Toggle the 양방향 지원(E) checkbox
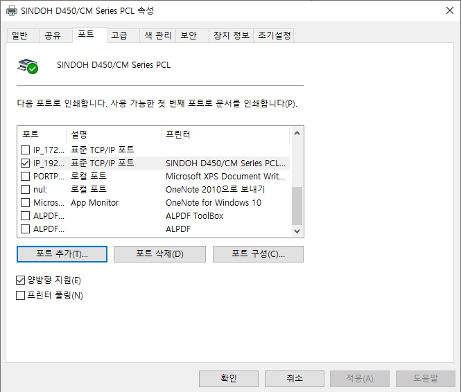This screenshot has width=461, height=392. click(20, 280)
